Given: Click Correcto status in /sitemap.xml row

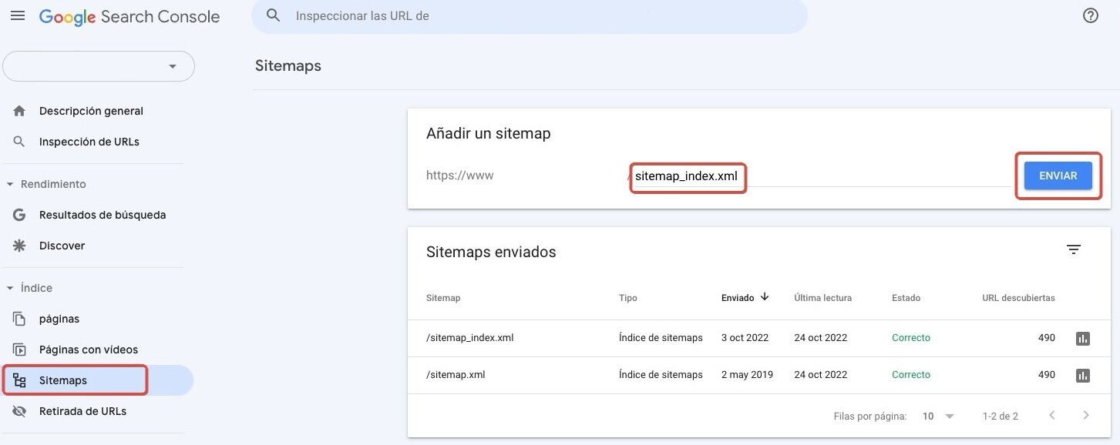Looking at the screenshot, I should (x=911, y=375).
